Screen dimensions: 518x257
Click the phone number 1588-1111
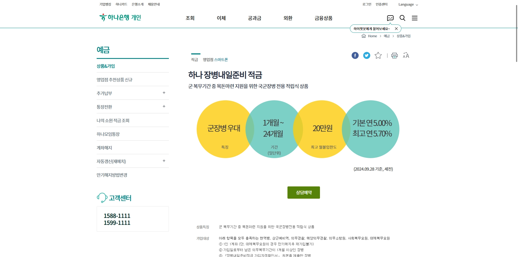tap(117, 216)
